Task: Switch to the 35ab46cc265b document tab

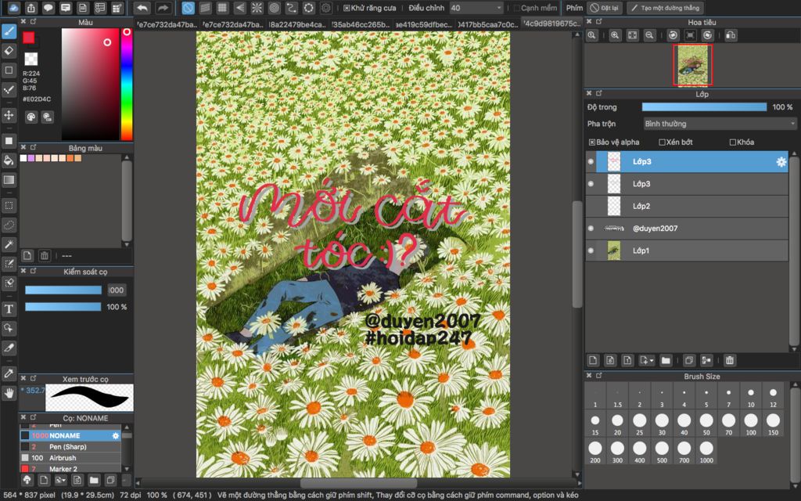Action: click(x=360, y=24)
